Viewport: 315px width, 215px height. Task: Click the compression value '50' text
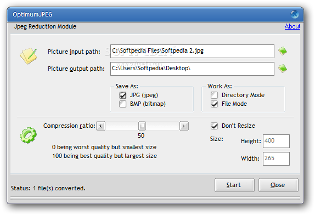pyautogui.click(x=141, y=135)
